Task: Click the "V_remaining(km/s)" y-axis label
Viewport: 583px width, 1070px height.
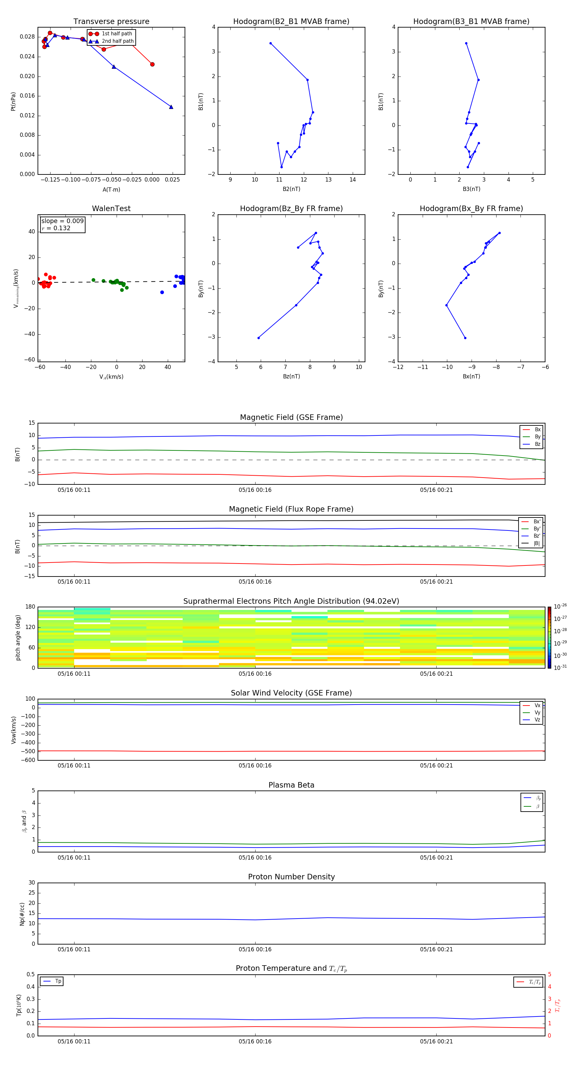Action: click(x=16, y=288)
